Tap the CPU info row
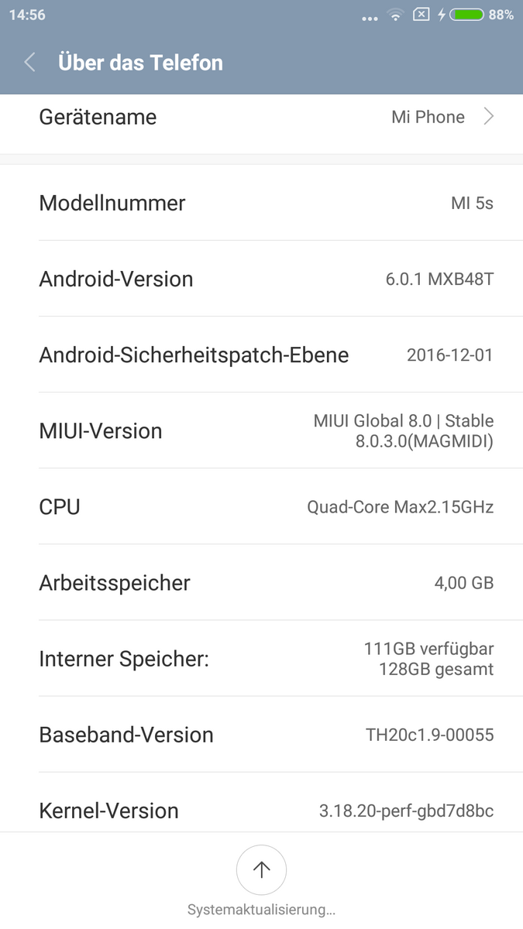The width and height of the screenshot is (523, 929). (x=261, y=506)
